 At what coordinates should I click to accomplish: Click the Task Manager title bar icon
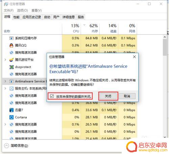(6, 4)
